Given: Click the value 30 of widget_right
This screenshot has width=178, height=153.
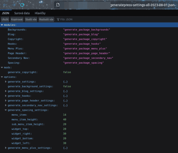Looking at the screenshot, I should pos(65,134).
